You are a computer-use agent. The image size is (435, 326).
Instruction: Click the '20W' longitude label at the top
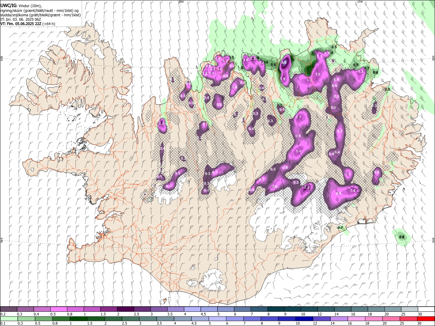181,2
